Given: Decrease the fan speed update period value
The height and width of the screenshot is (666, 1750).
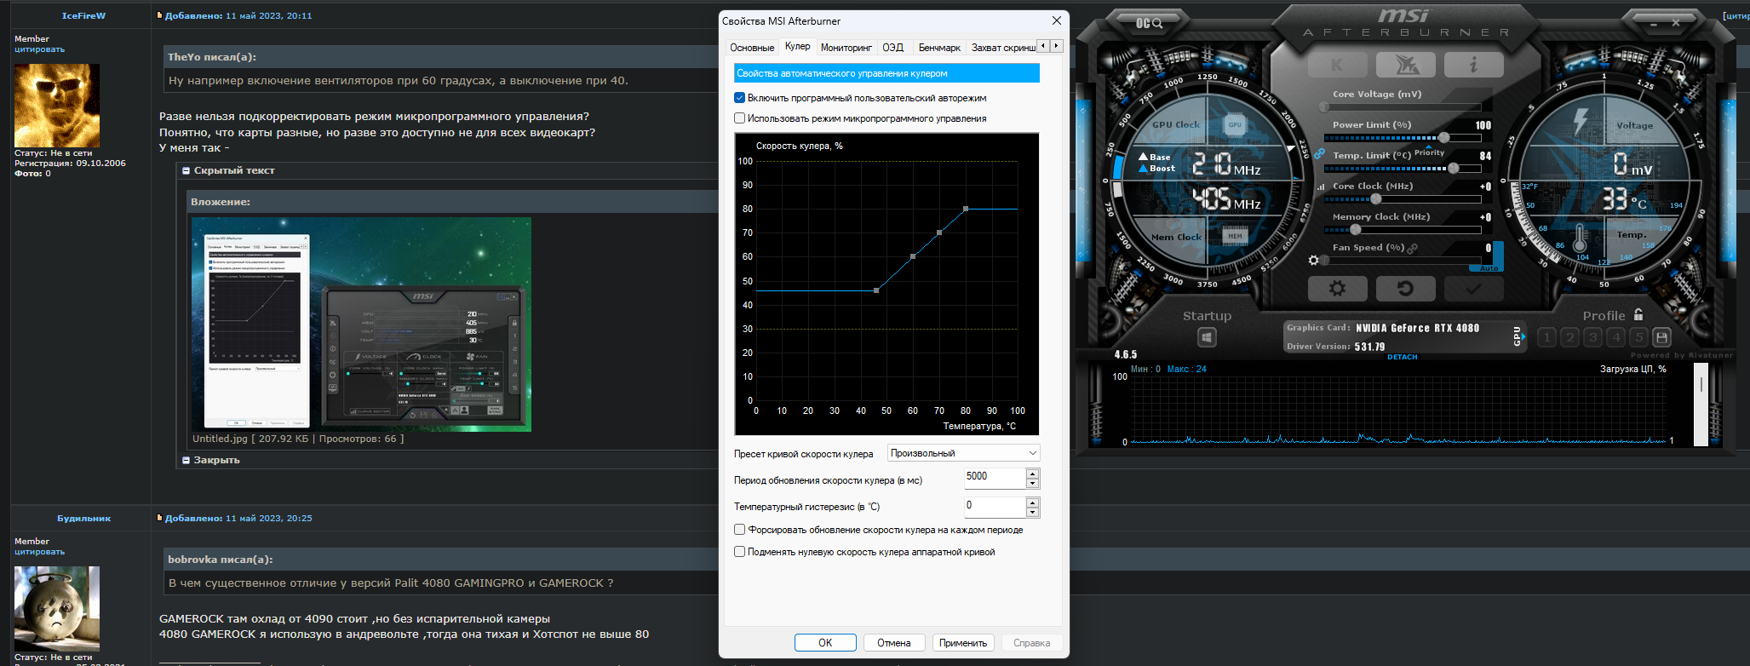Looking at the screenshot, I should [1033, 484].
